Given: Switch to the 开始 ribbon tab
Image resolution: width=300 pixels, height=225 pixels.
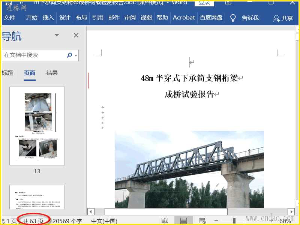Looking at the screenshot, I should [x=32, y=18].
